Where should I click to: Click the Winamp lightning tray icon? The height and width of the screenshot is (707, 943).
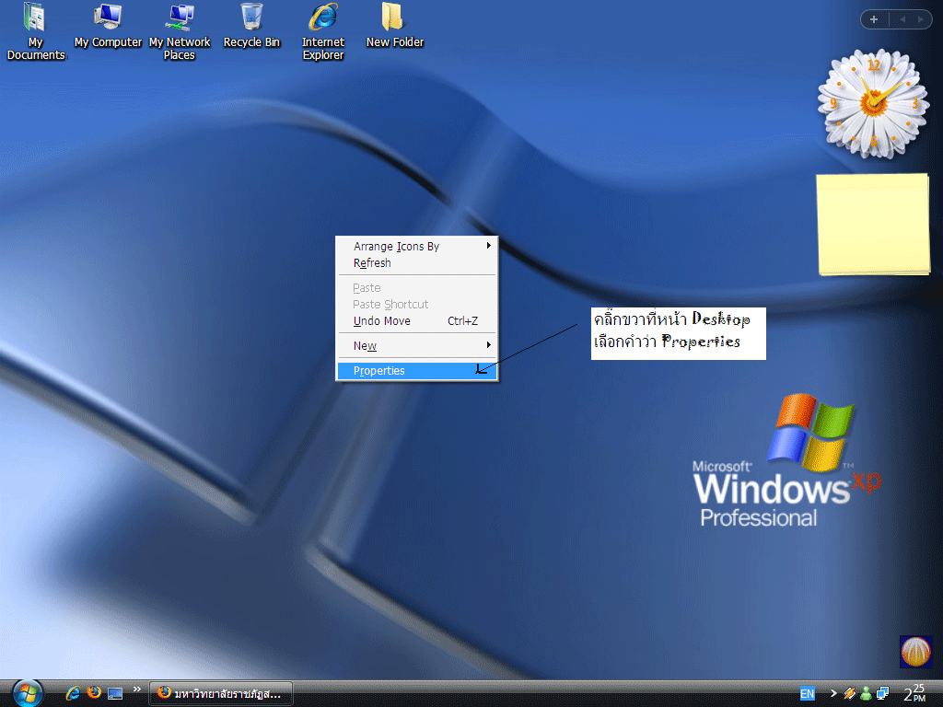pos(849,693)
